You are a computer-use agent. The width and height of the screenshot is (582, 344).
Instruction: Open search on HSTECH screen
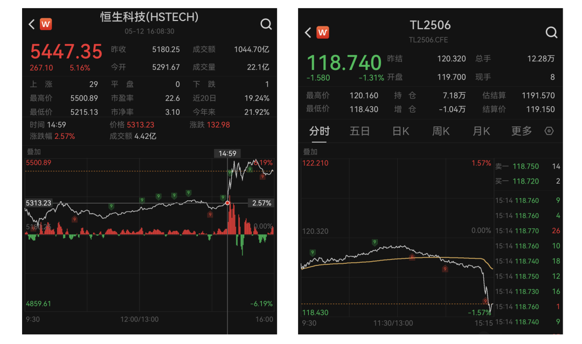[x=266, y=24]
